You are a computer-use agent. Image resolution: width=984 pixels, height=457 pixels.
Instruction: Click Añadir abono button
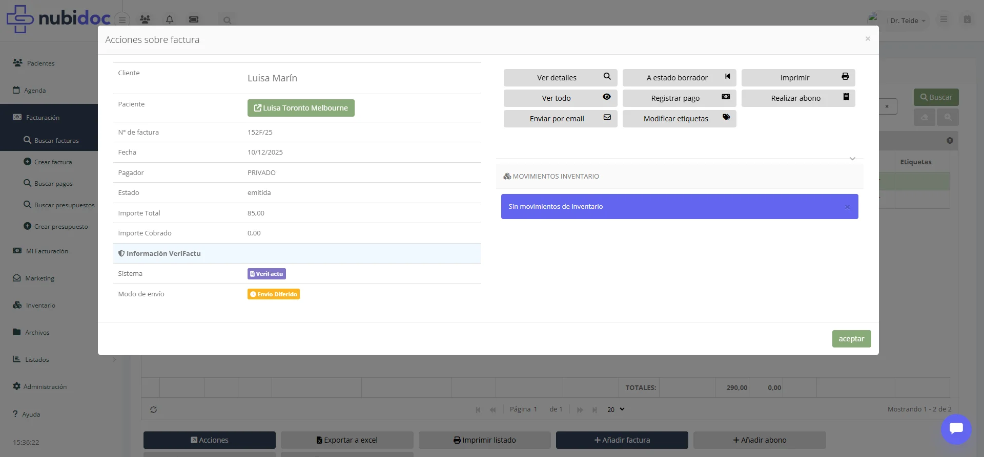click(760, 440)
